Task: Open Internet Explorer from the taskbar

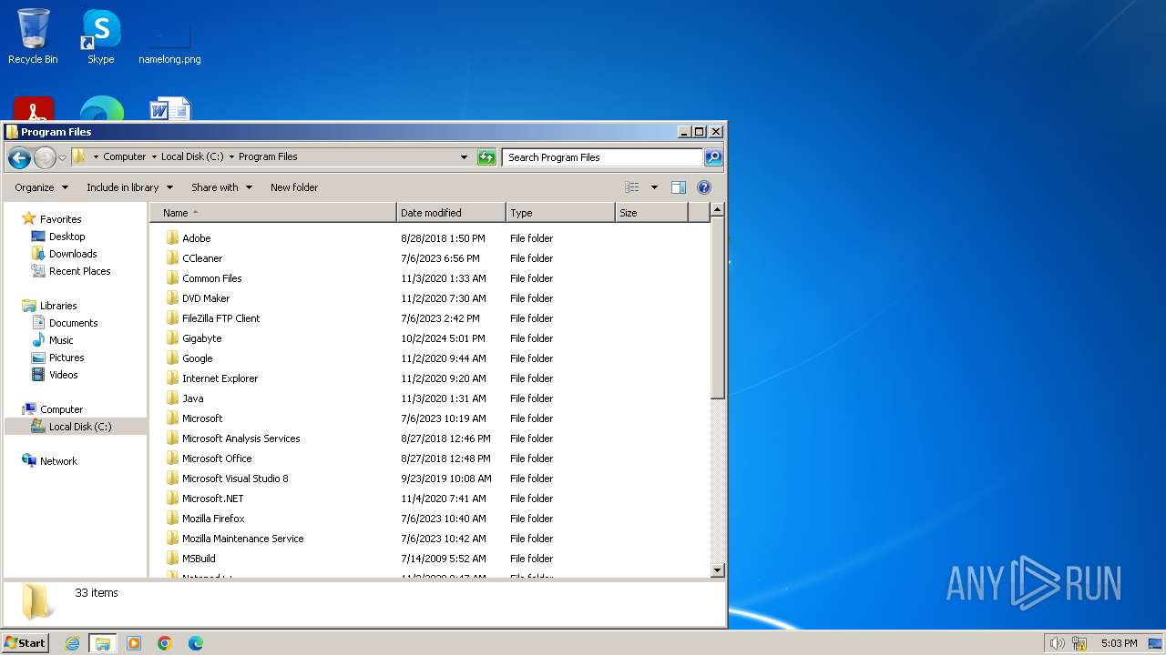Action: pyautogui.click(x=72, y=643)
